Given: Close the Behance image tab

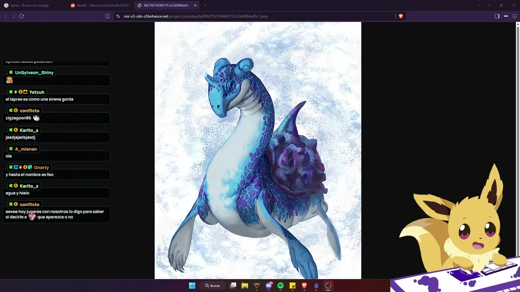Looking at the screenshot, I should pyautogui.click(x=195, y=5).
